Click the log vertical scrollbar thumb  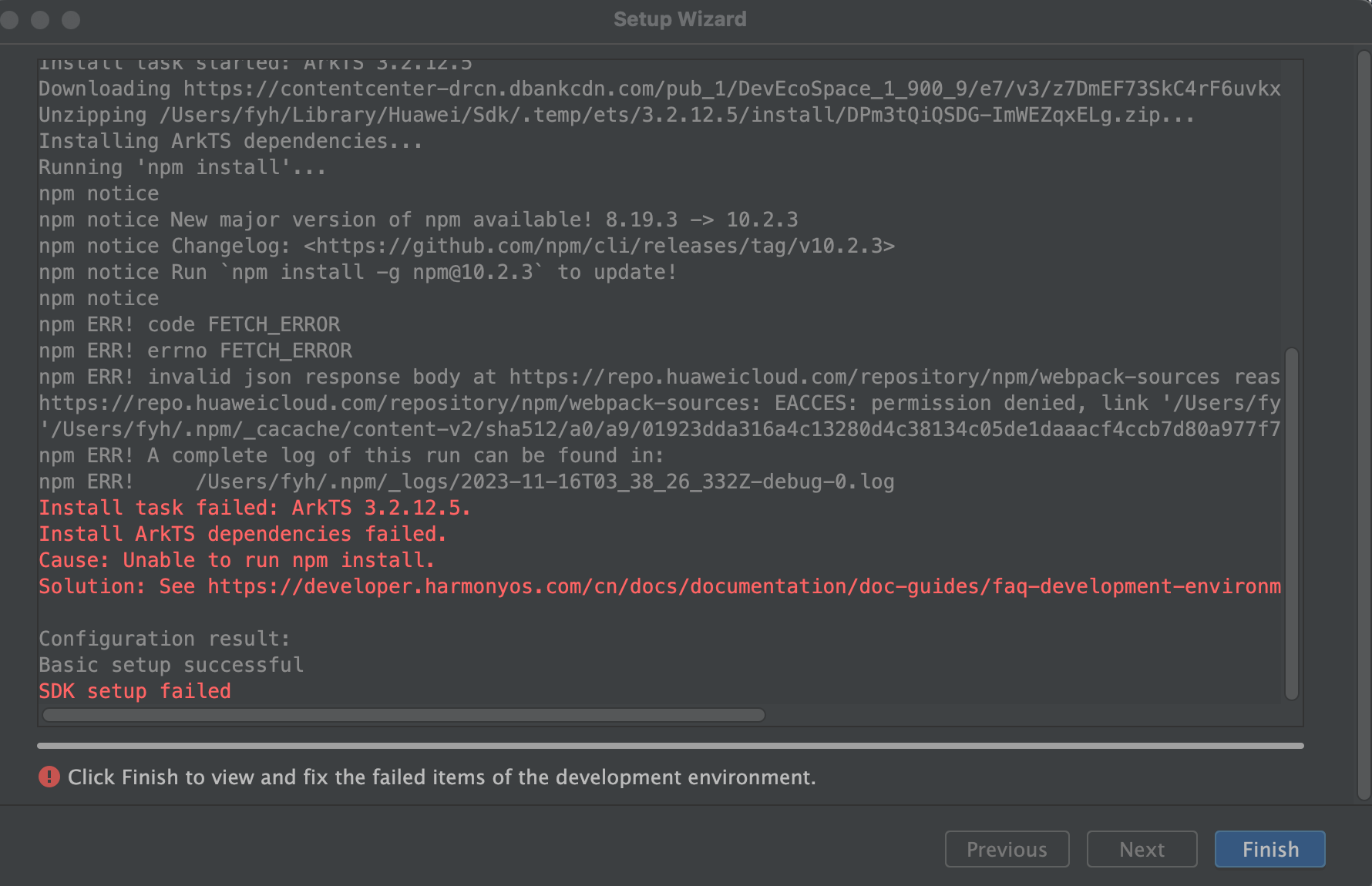click(1292, 524)
